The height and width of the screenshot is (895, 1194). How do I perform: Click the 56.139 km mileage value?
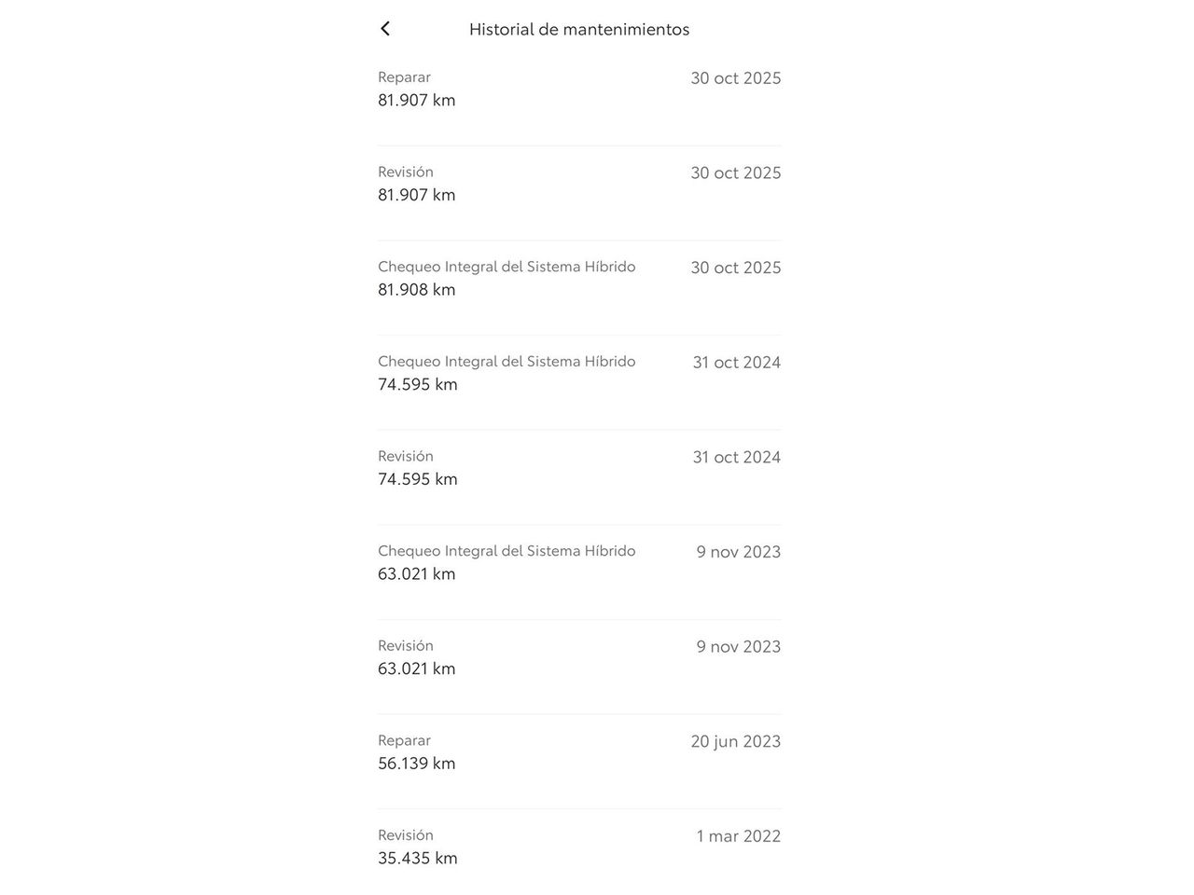(417, 764)
